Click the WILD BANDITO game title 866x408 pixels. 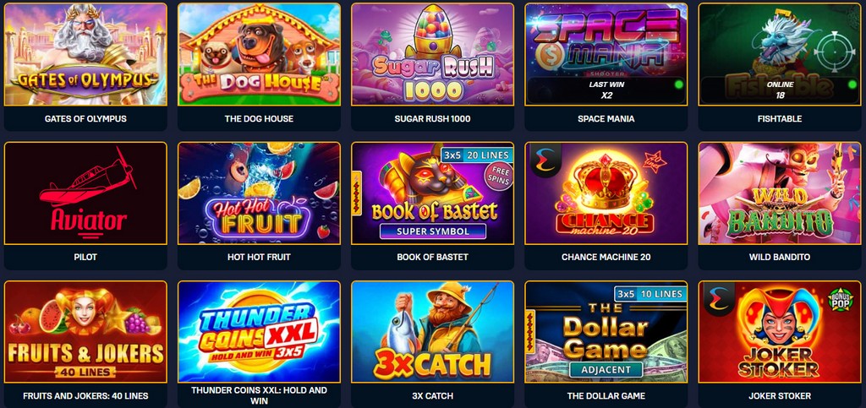pyautogui.click(x=779, y=257)
